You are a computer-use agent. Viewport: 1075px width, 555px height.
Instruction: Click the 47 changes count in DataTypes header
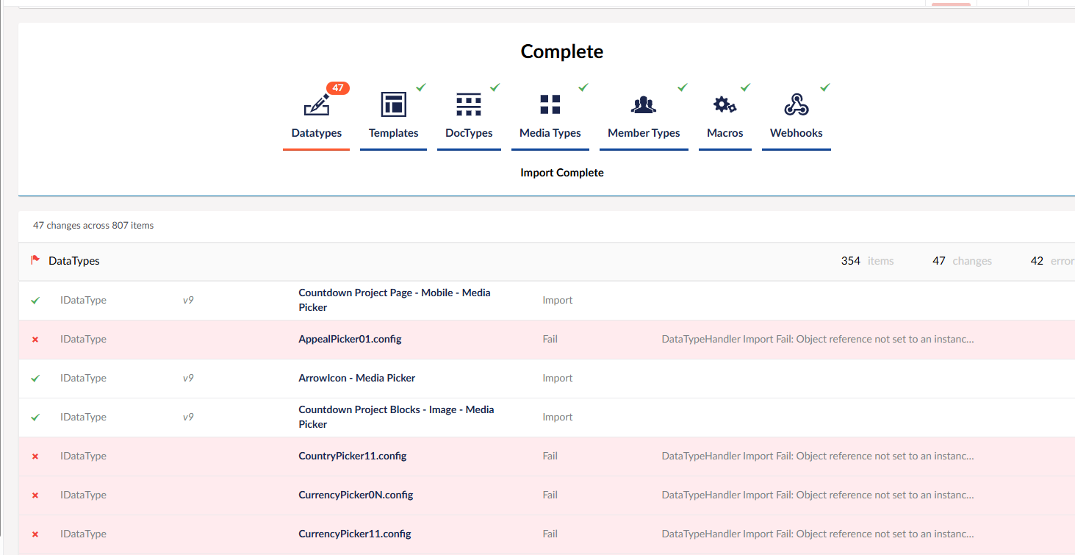[939, 261]
